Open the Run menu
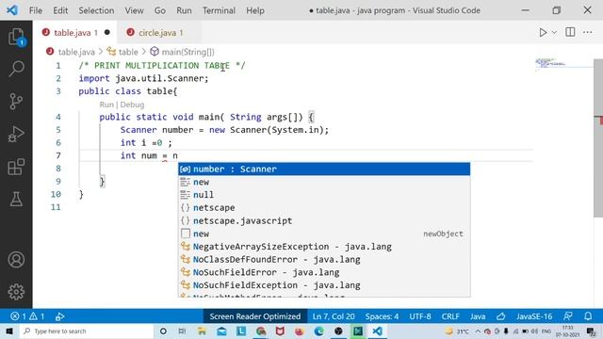Viewport: 603px width, 339px height. (184, 10)
